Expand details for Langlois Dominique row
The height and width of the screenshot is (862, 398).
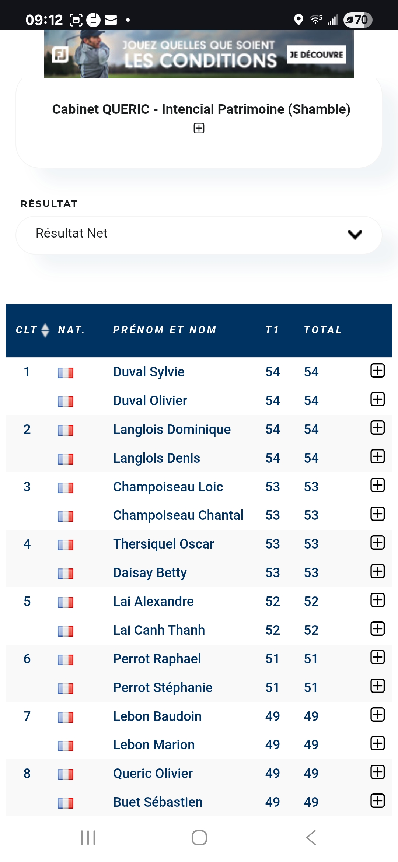tap(377, 428)
